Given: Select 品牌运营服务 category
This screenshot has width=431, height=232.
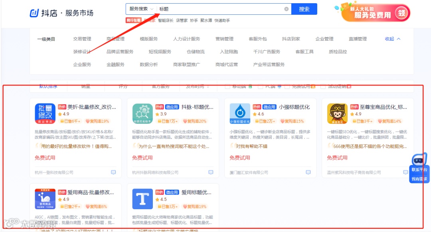Looking at the screenshot, I should 120,52.
